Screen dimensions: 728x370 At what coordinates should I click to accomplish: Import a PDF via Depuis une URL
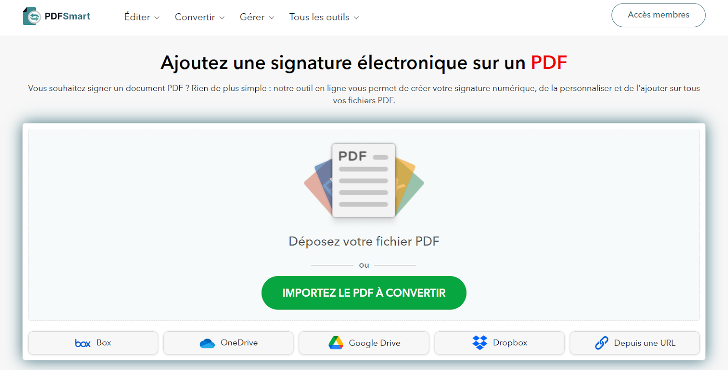[x=635, y=343]
